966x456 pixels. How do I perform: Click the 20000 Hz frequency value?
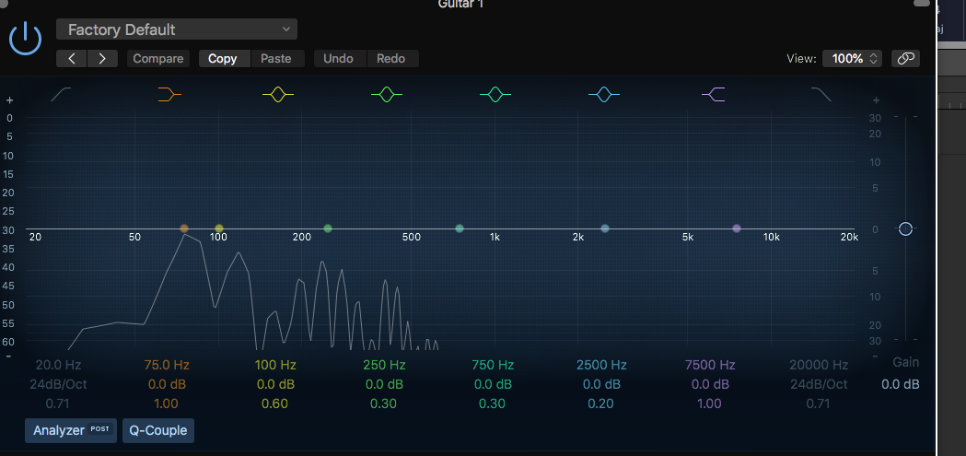819,365
